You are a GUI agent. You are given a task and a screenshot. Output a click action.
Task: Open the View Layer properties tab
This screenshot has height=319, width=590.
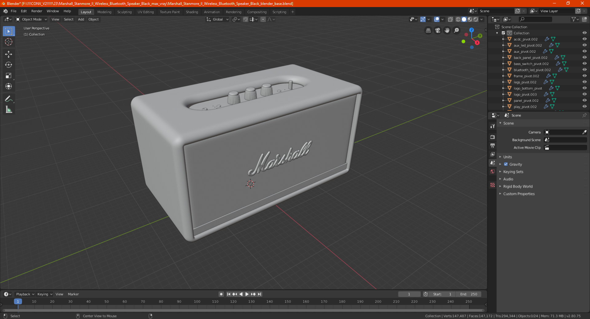pyautogui.click(x=493, y=154)
